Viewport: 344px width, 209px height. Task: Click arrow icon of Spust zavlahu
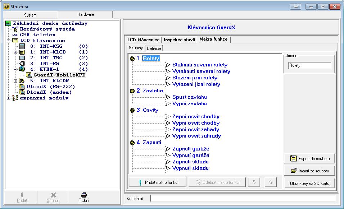click(x=168, y=97)
